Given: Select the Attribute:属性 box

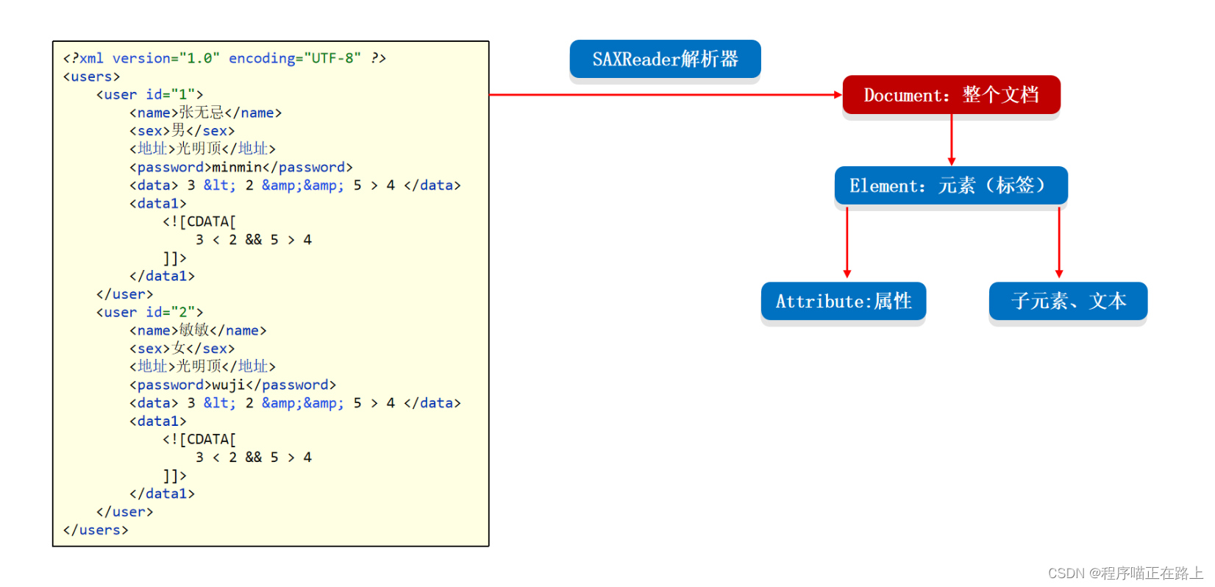Looking at the screenshot, I should [x=844, y=301].
